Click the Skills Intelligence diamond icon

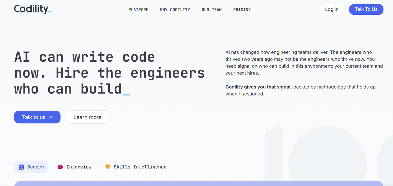tap(108, 167)
